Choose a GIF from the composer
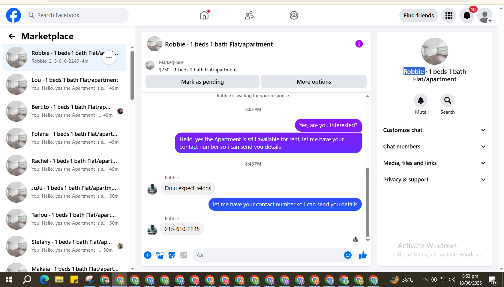Screen dimensions: 504x287 point(184,255)
